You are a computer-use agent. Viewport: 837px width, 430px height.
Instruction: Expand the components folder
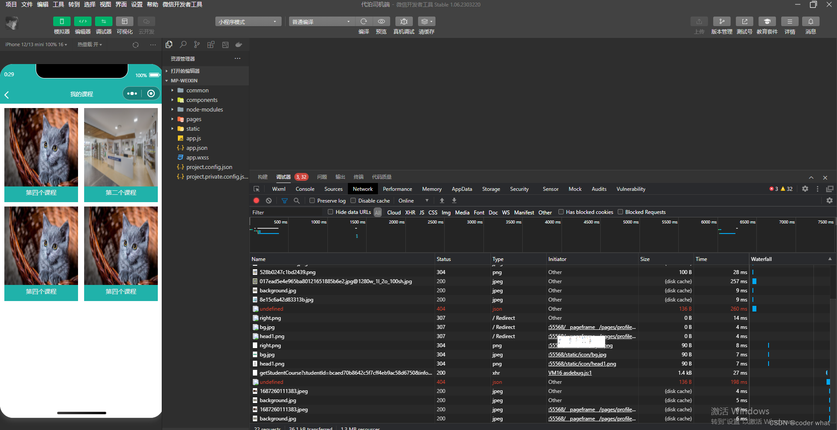202,100
